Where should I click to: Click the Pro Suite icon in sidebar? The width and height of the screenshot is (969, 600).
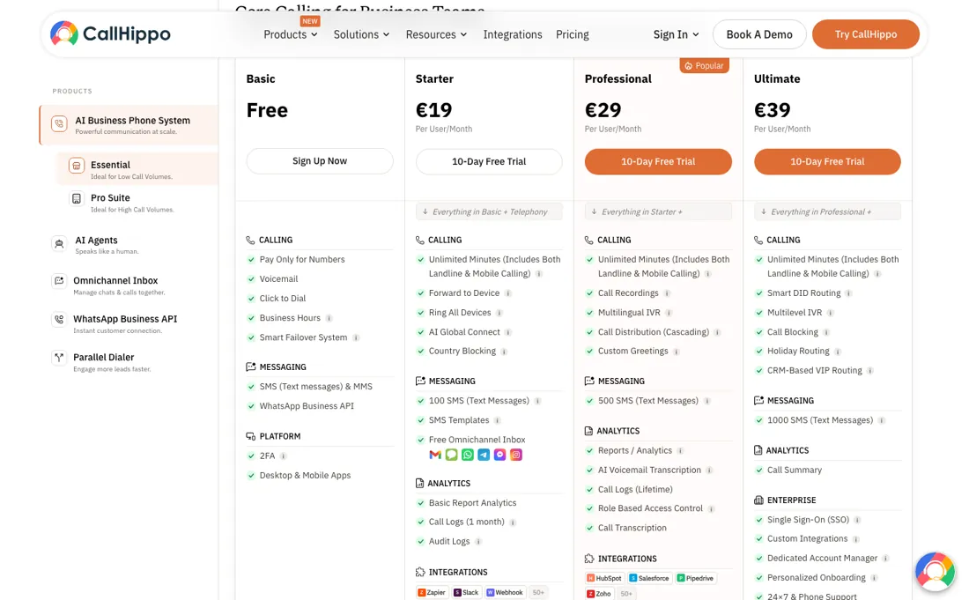(77, 199)
